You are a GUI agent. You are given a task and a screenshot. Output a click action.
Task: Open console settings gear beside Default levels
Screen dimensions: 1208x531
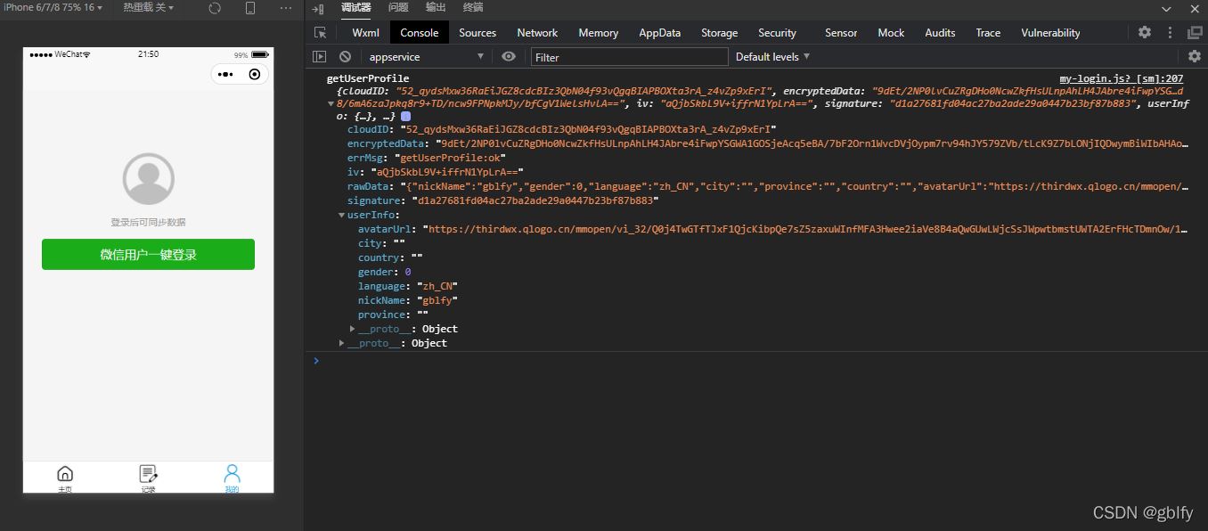pyautogui.click(x=1194, y=57)
